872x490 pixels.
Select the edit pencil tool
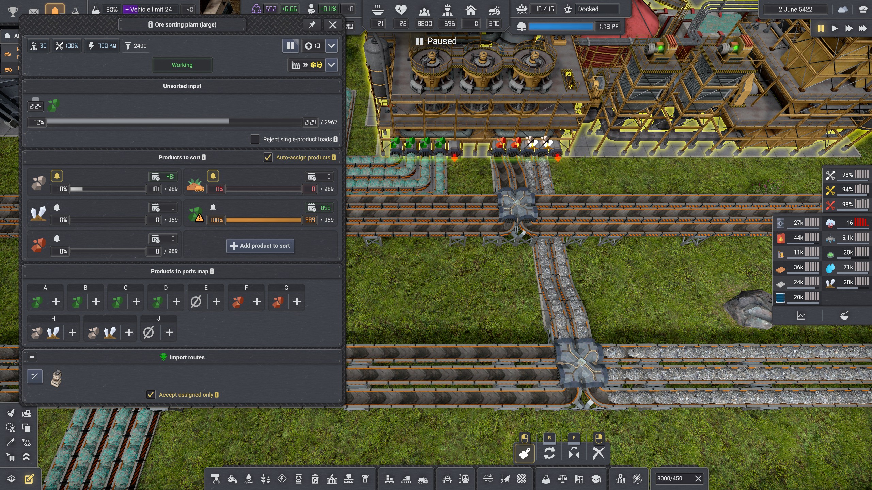(x=29, y=479)
